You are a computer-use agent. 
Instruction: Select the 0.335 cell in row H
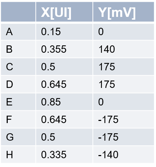[x=64, y=155]
